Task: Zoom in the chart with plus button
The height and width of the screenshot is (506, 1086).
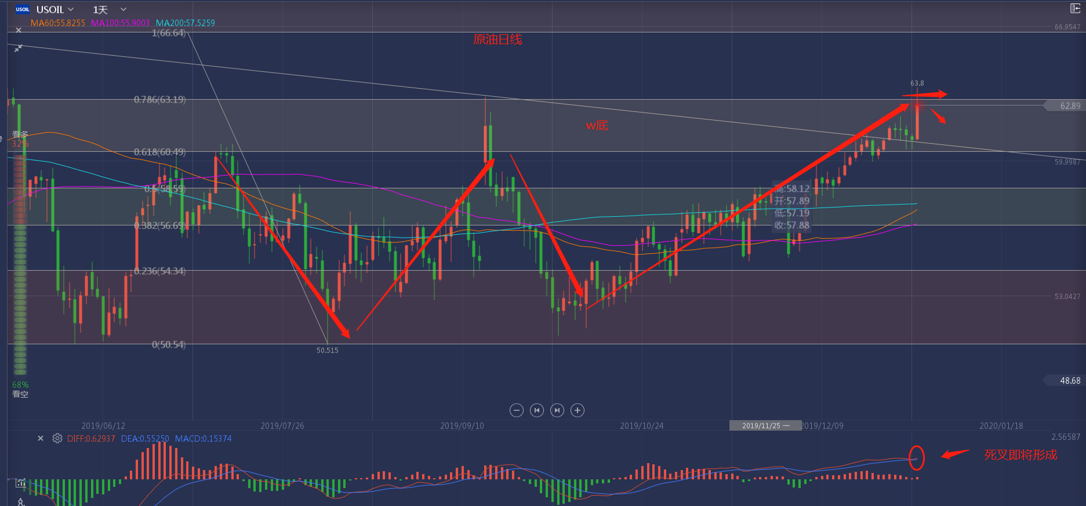Action: (577, 410)
